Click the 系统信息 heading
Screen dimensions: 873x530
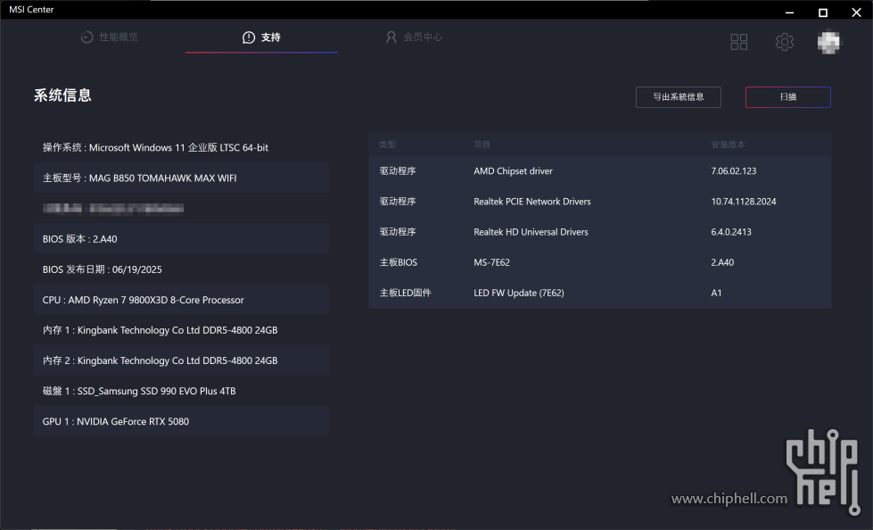pyautogui.click(x=62, y=95)
